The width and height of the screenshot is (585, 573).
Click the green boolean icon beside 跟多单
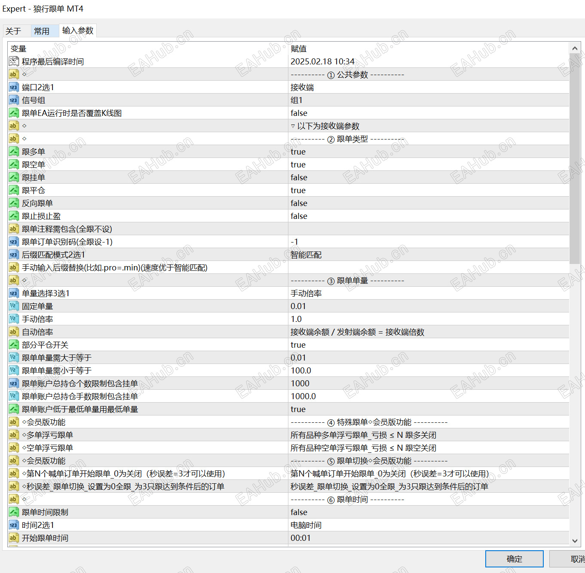[13, 151]
